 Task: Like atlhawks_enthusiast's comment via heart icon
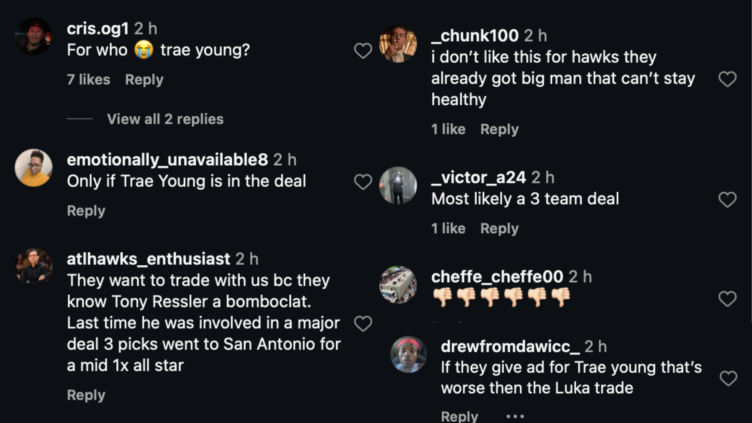(x=363, y=324)
